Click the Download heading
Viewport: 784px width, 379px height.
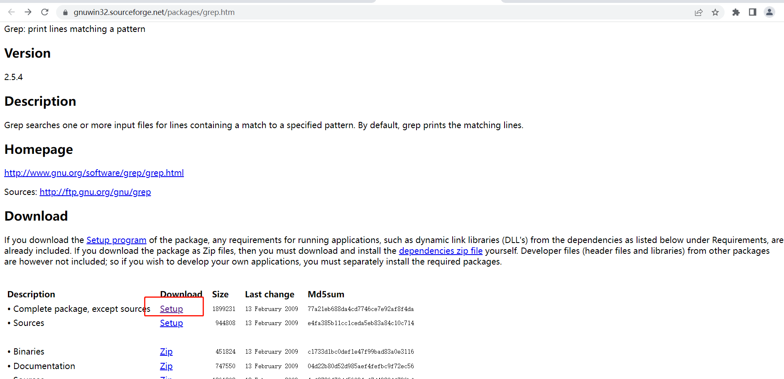(36, 216)
